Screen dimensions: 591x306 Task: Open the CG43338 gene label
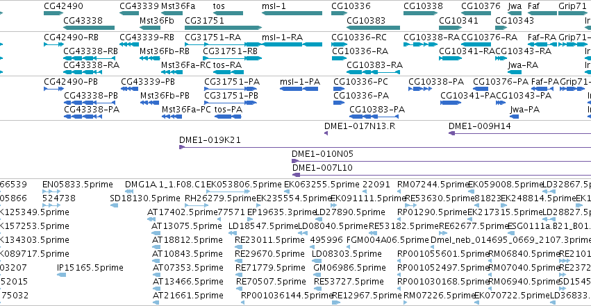coord(83,20)
